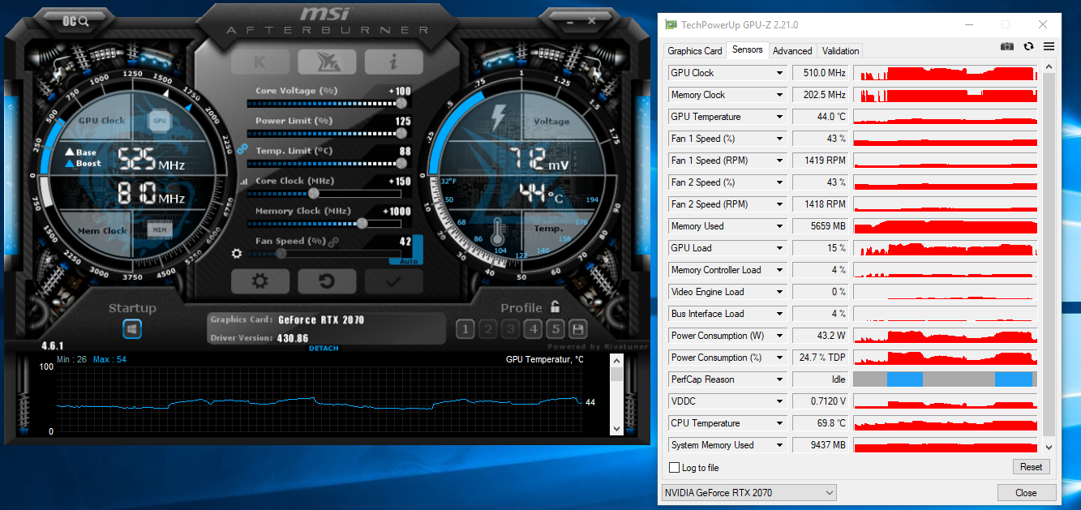Click the Close button in GPU-Z
The height and width of the screenshot is (510, 1081).
1027,492
